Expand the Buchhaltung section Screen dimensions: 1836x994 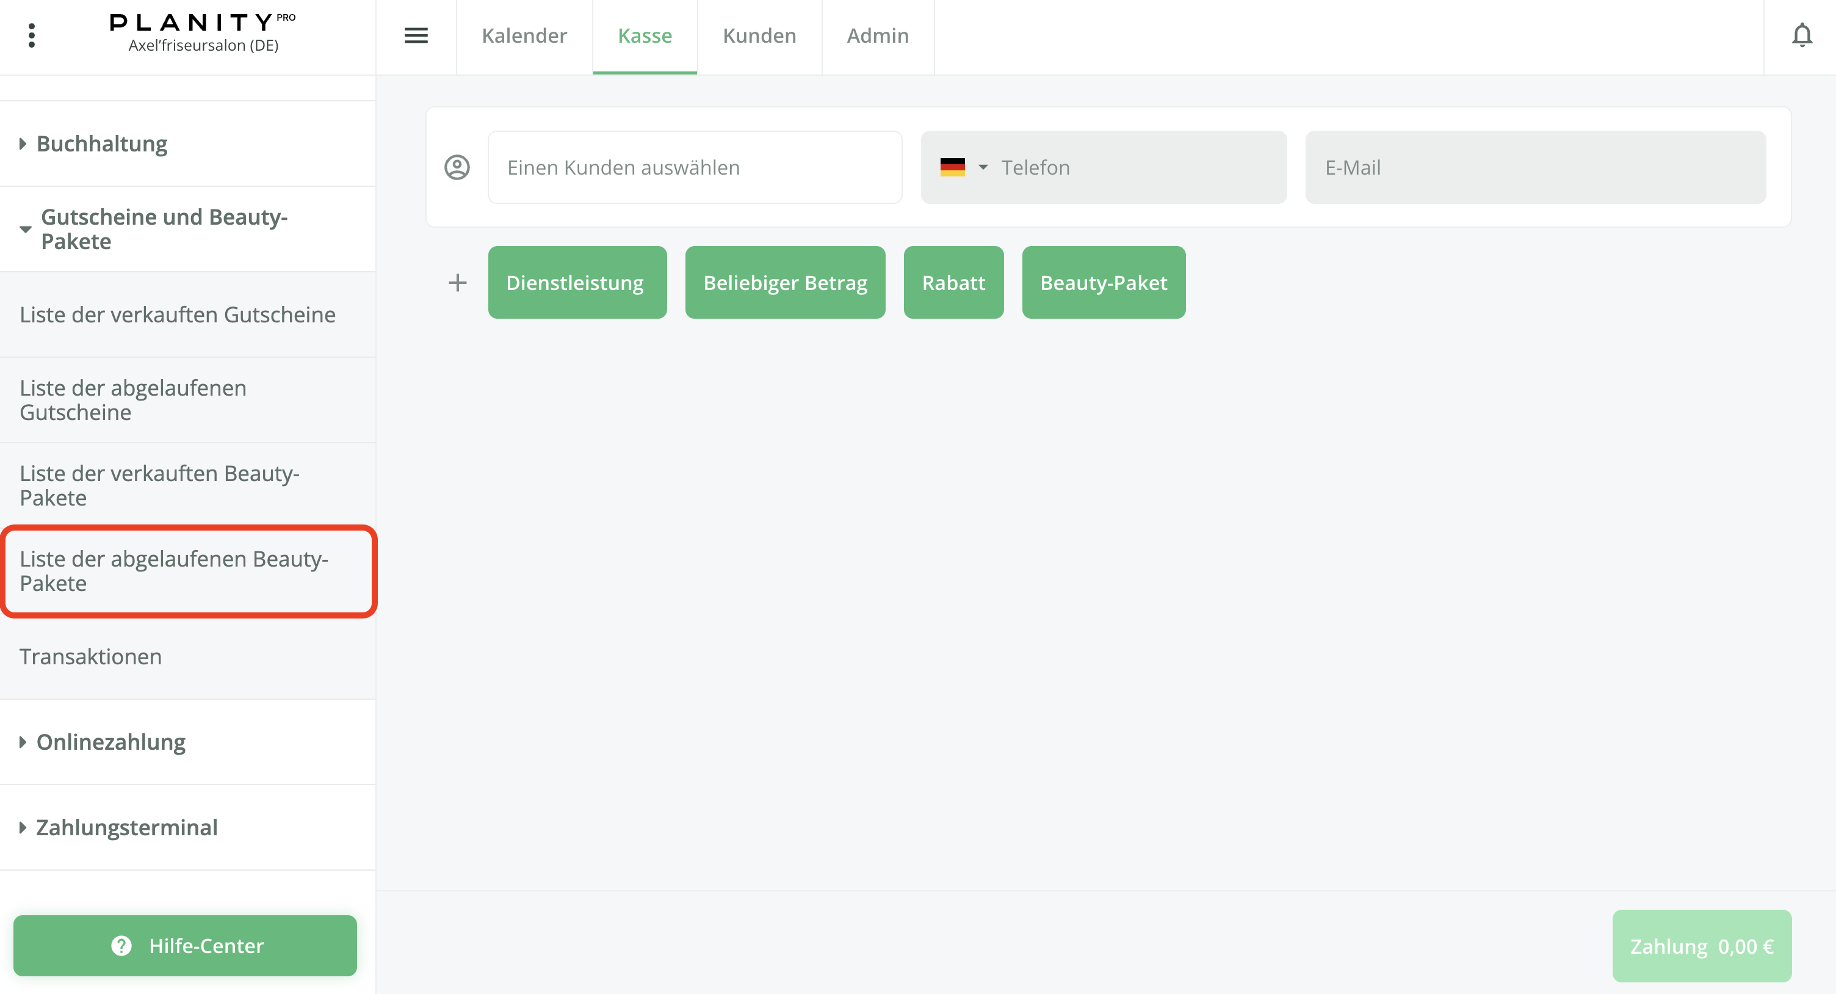[101, 144]
